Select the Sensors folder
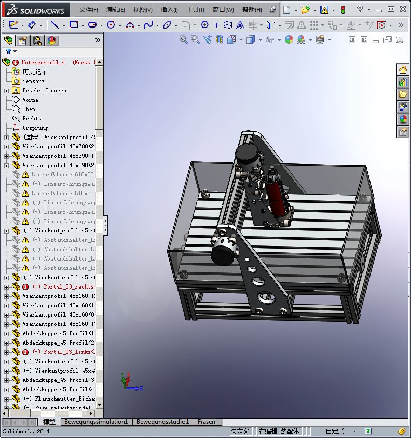The image size is (411, 438). point(33,81)
